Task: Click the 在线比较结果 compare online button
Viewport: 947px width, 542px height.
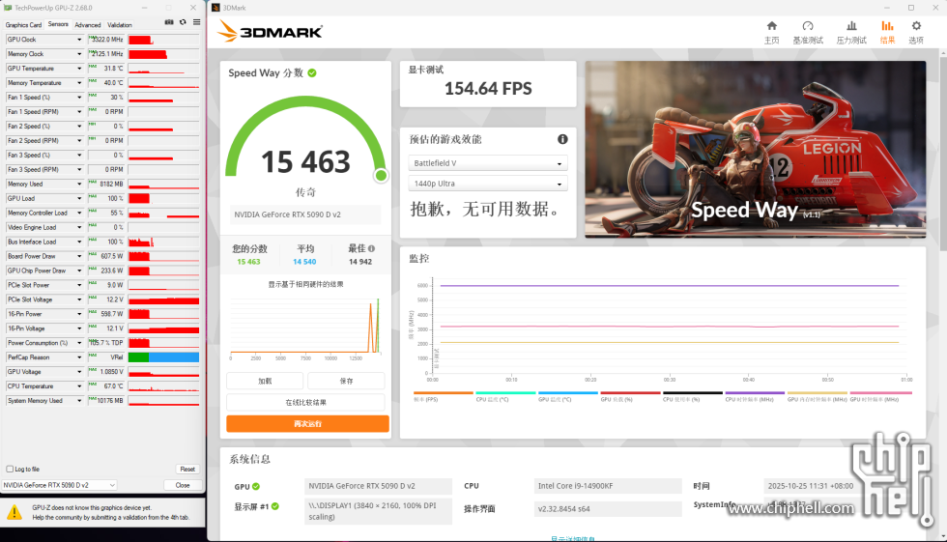Action: [x=305, y=402]
